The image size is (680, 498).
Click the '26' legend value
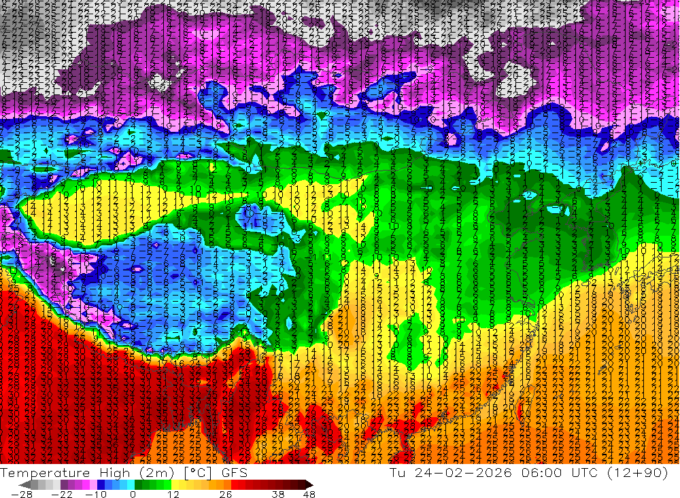click(226, 495)
